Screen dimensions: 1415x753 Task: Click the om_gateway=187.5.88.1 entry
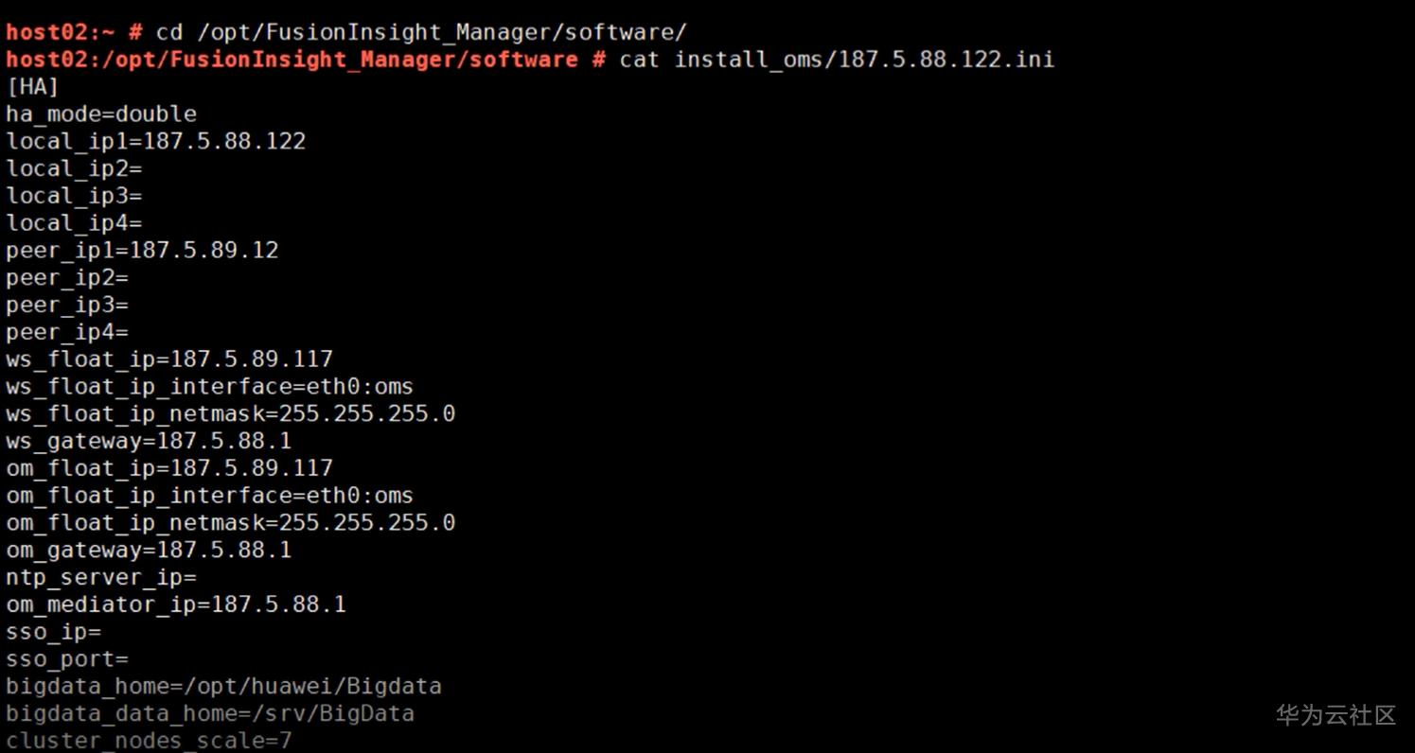click(x=149, y=551)
